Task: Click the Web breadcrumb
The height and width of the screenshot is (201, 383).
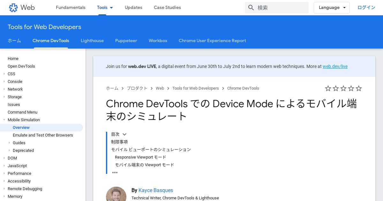Action: point(160,88)
